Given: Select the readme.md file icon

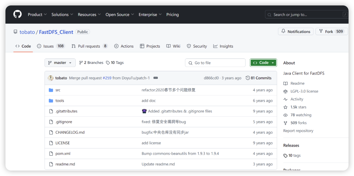Looking at the screenshot, I should 51,164.
